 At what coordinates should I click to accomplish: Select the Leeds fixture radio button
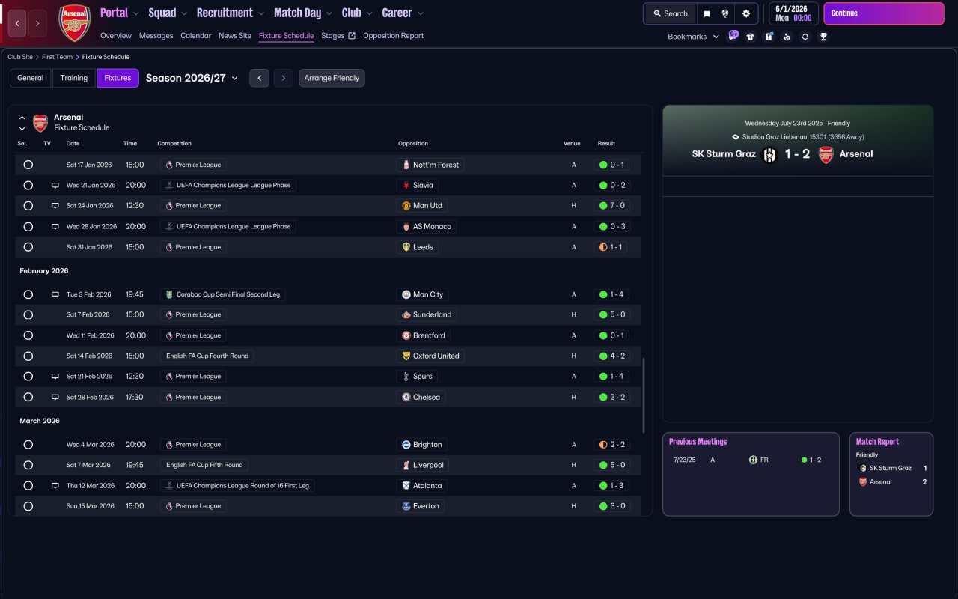click(28, 247)
